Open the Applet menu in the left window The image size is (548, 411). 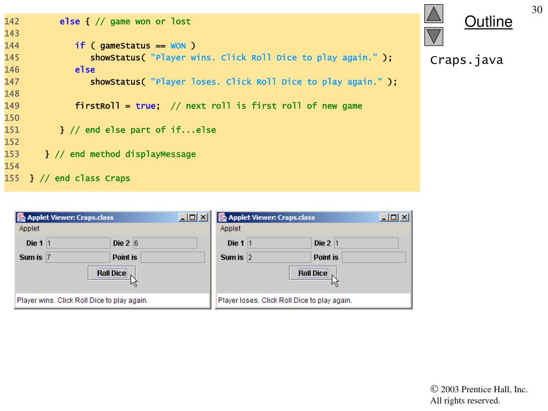[x=29, y=229]
